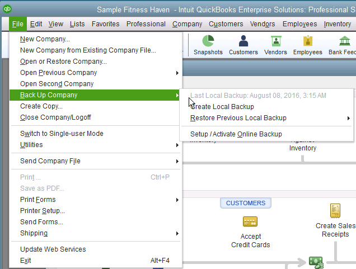The image size is (356, 269).
Task: Choose Create Local Backup
Action: click(266, 107)
